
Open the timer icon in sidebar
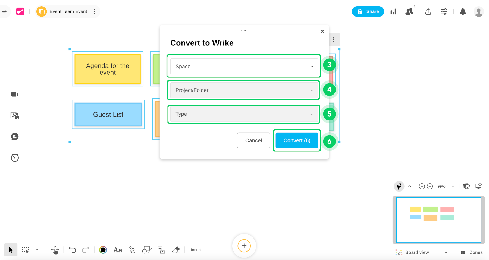click(15, 158)
